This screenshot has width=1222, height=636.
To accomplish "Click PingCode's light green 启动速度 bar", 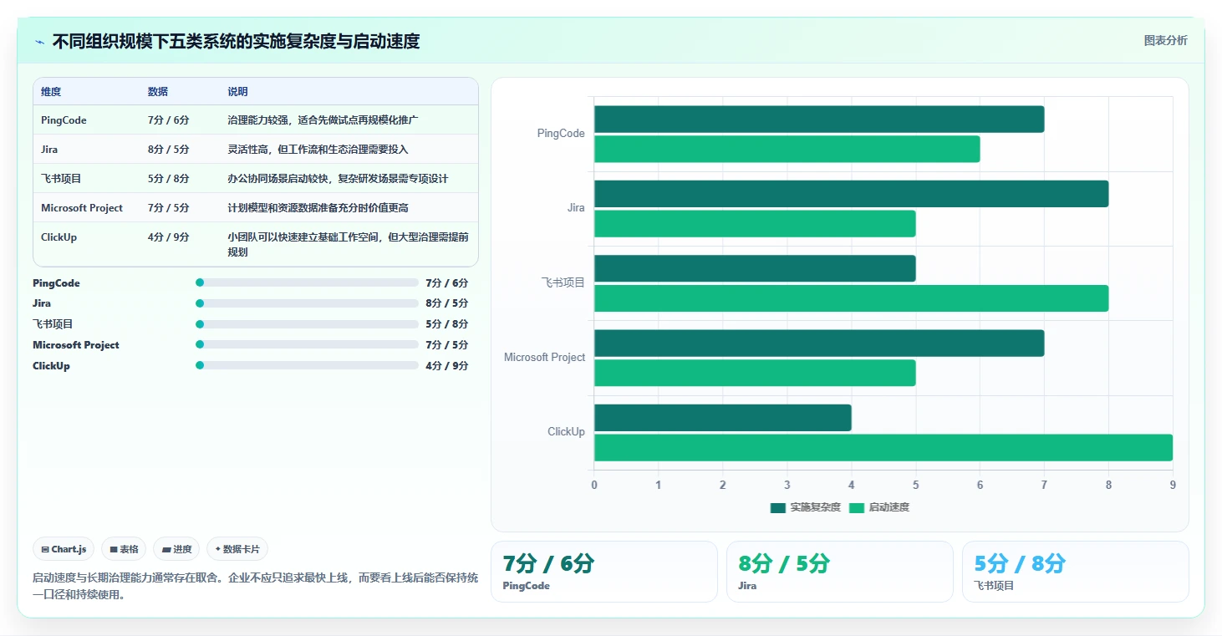I will coord(787,149).
